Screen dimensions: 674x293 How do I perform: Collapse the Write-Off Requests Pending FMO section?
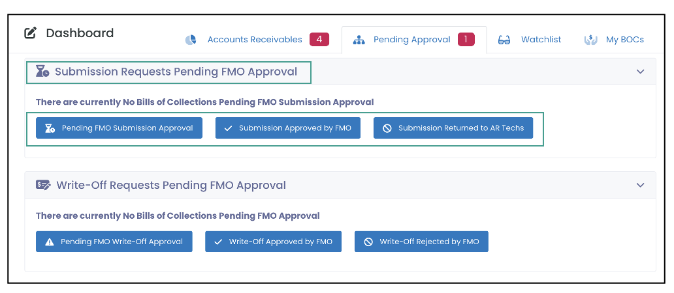pyautogui.click(x=641, y=185)
